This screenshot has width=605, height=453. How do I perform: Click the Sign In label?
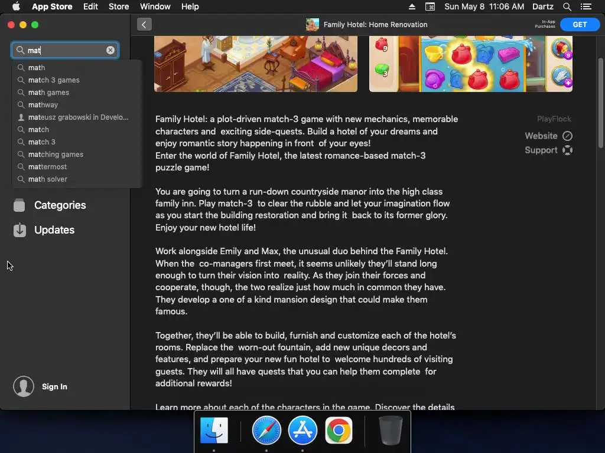tap(54, 387)
